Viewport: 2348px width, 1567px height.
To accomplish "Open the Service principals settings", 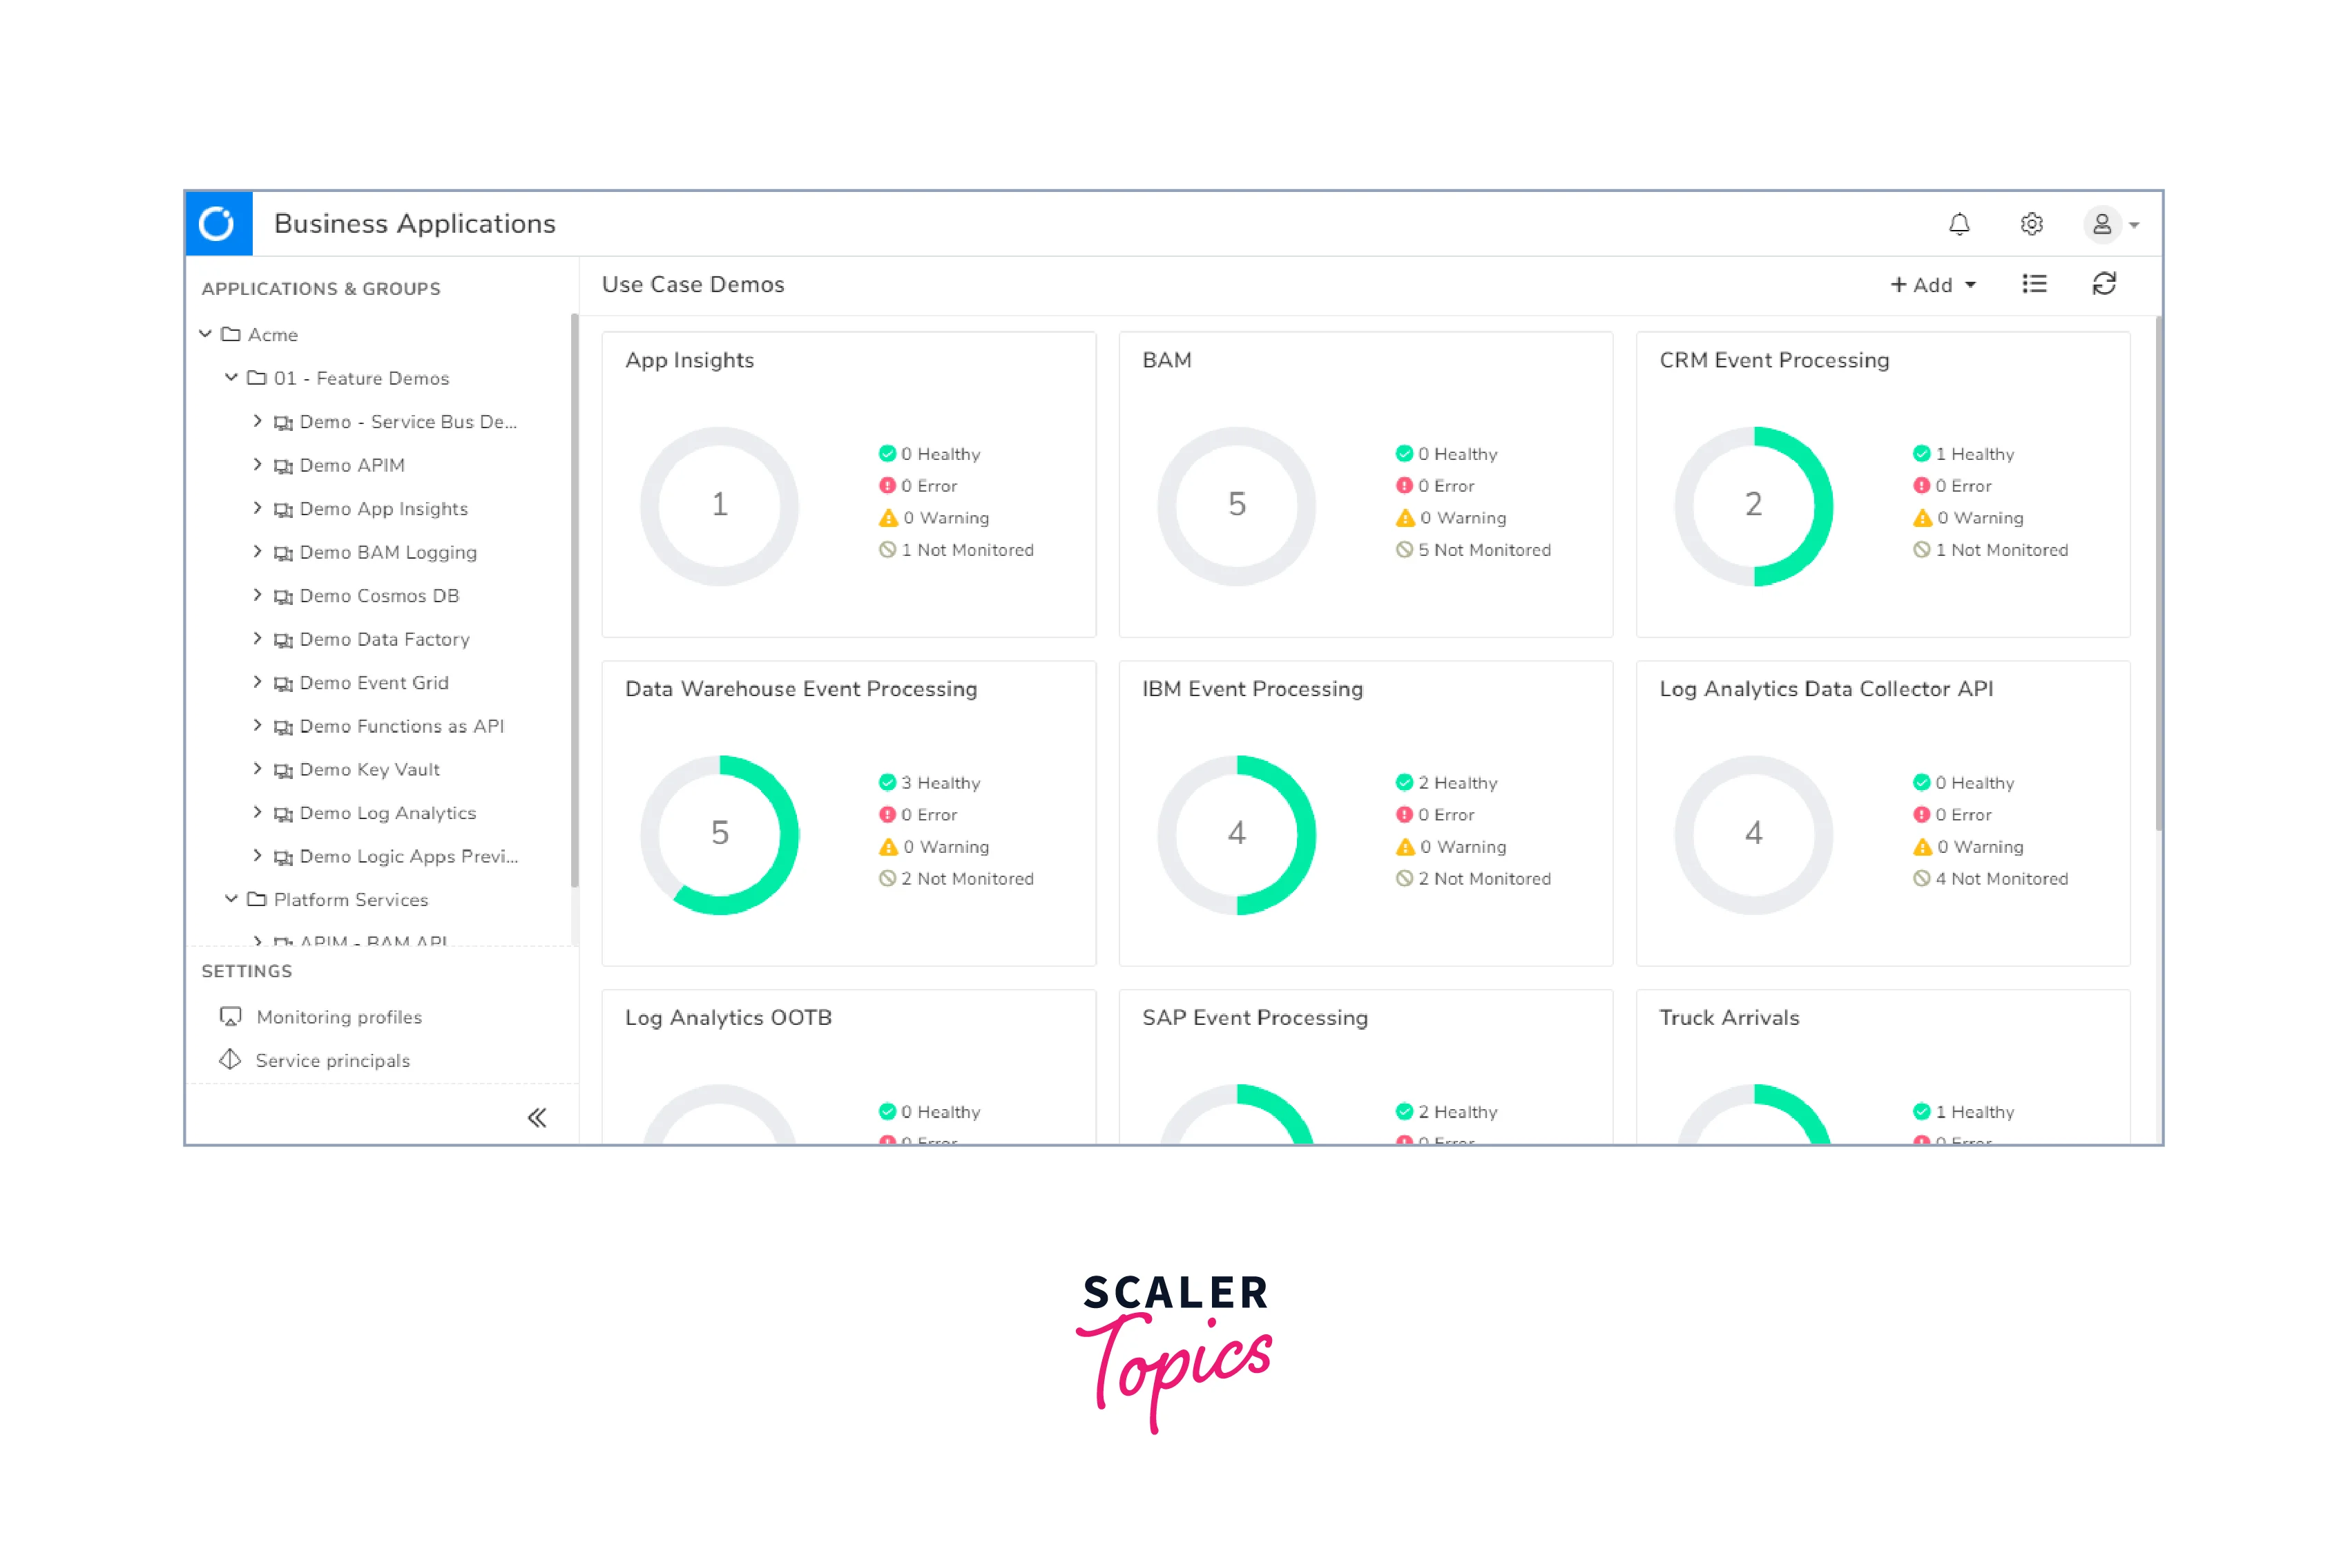I will coord(331,1060).
